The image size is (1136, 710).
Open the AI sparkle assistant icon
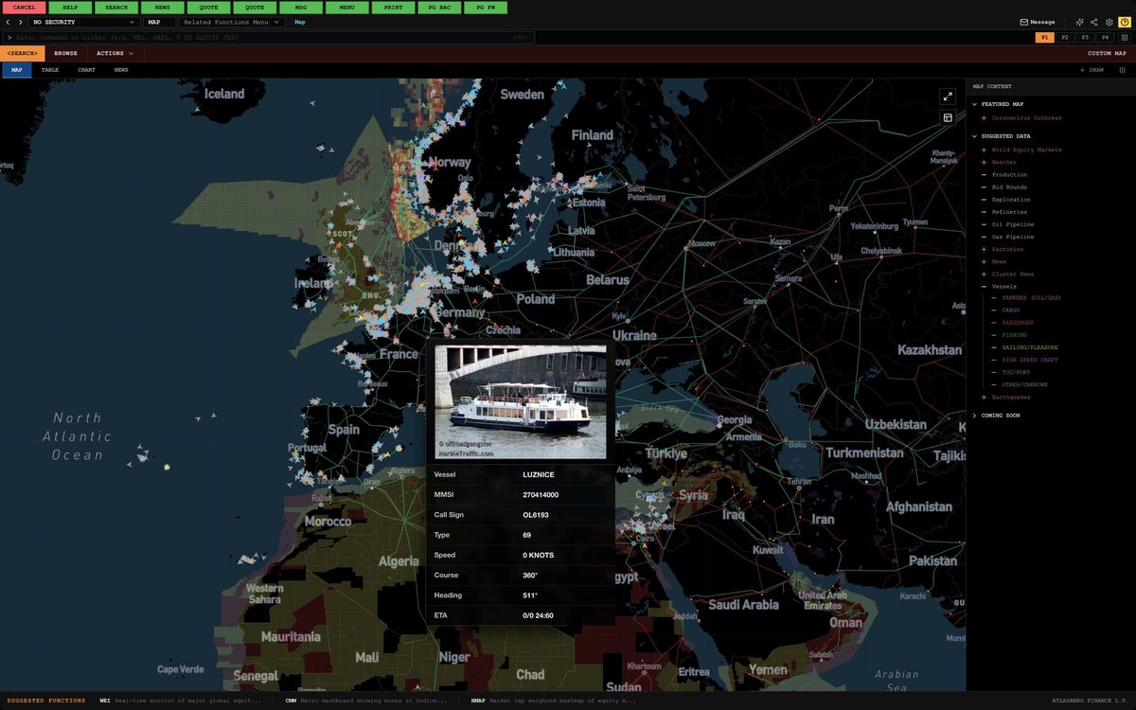1080,22
